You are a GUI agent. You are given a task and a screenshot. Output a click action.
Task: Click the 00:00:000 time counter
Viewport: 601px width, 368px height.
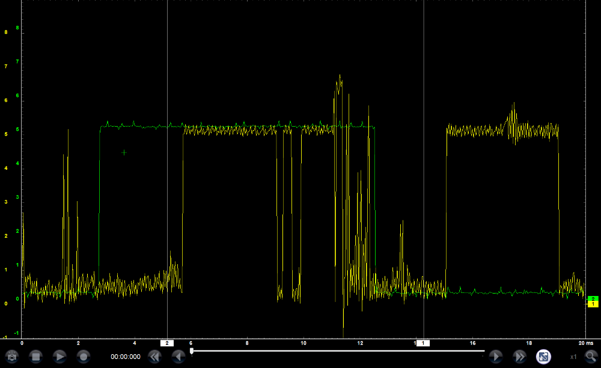click(125, 357)
